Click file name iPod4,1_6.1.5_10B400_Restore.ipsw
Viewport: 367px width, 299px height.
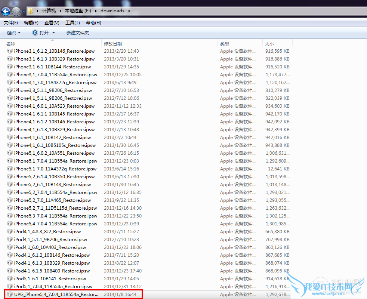point(52,271)
